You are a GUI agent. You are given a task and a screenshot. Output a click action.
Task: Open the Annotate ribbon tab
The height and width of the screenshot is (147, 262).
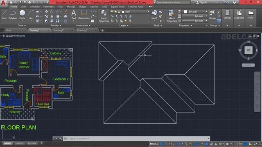(35, 7)
